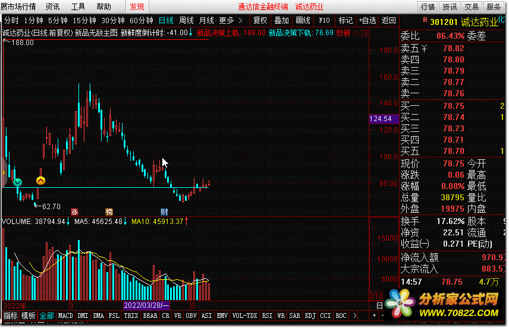
Task: Click stock code 301201 in quote panel
Action: coord(444,23)
